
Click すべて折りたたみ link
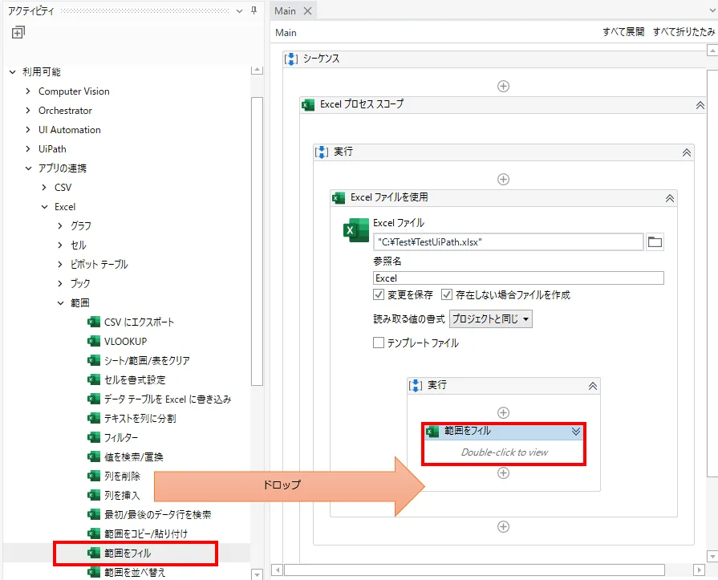(x=684, y=32)
